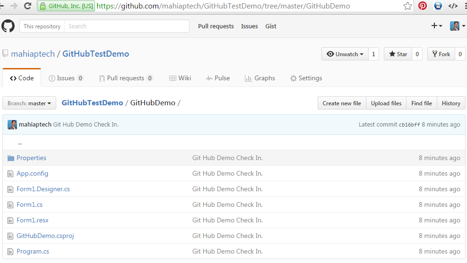The width and height of the screenshot is (467, 263).
Task: Open the code brackets extension icon
Action: click(x=453, y=6)
